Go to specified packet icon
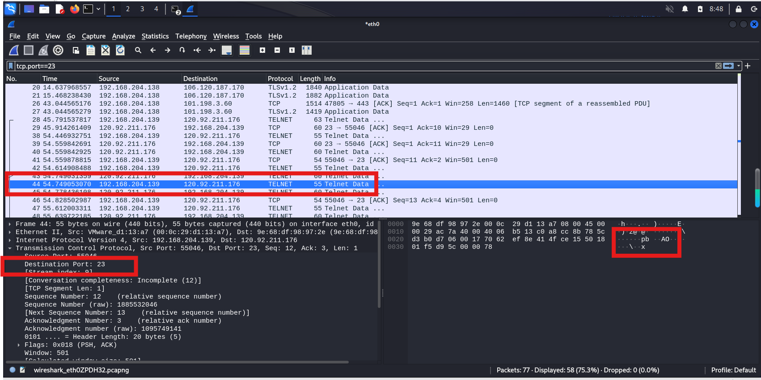Image resolution: width=761 pixels, height=380 pixels. point(182,50)
